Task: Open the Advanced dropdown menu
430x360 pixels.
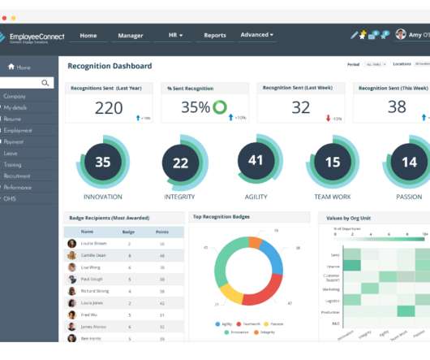Action: click(256, 35)
